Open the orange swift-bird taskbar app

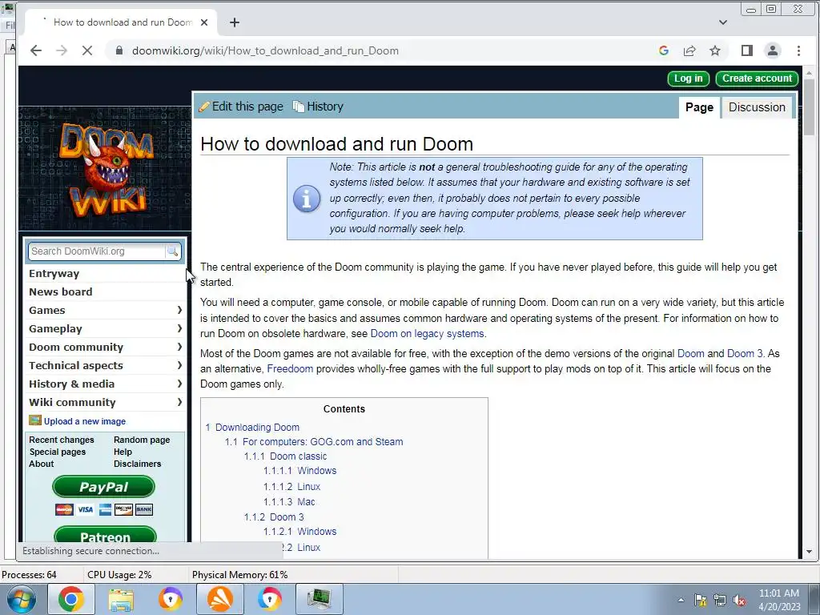[220, 599]
